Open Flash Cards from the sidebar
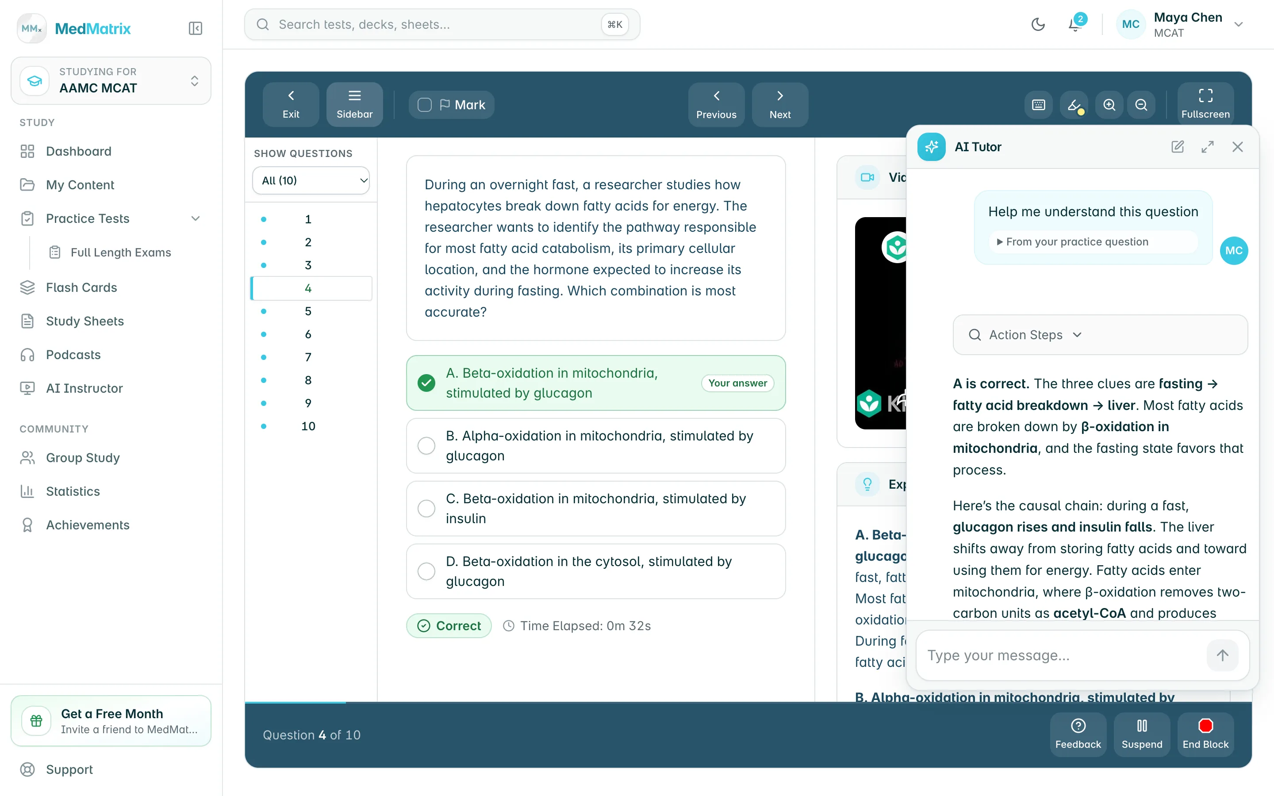 point(81,287)
